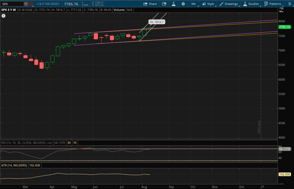The image size is (294, 189).
Task: Click the Volume label in header
Action: 119,10
